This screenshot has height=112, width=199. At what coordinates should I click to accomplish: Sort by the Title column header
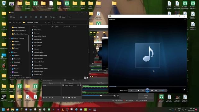tap(57, 27)
